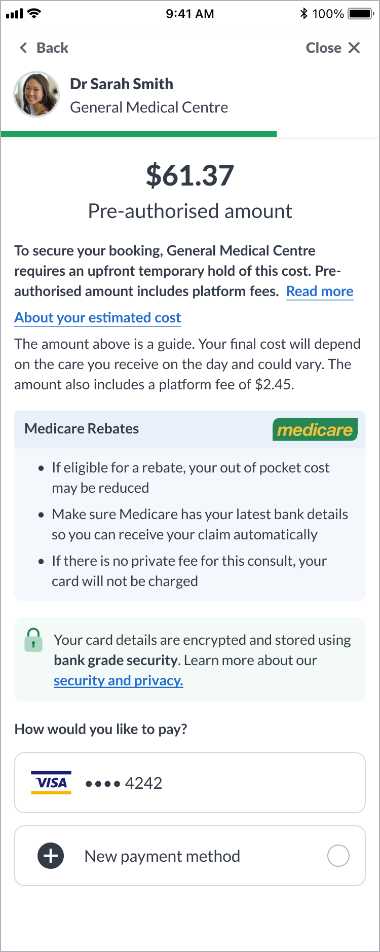Tap the Close text label
Image resolution: width=380 pixels, height=952 pixels.
point(323,48)
